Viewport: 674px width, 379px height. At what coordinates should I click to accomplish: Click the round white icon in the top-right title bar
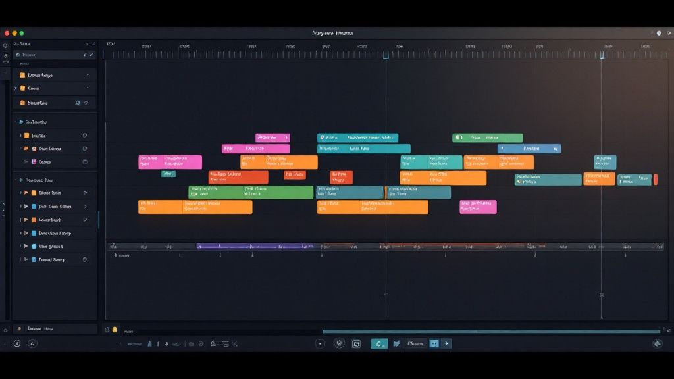point(658,33)
